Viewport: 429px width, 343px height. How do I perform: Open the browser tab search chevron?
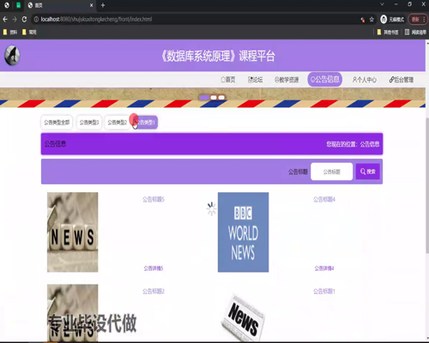[382, 4]
